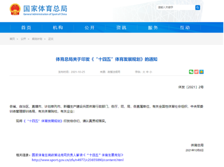Go to 公开 in the breadcrumb
Viewport: 224px width, 167px height.
click(x=23, y=39)
